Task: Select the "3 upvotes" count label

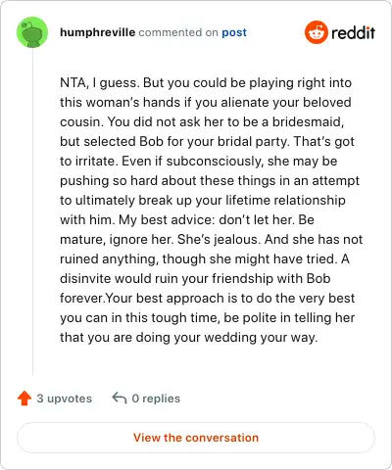Action: 65,399
